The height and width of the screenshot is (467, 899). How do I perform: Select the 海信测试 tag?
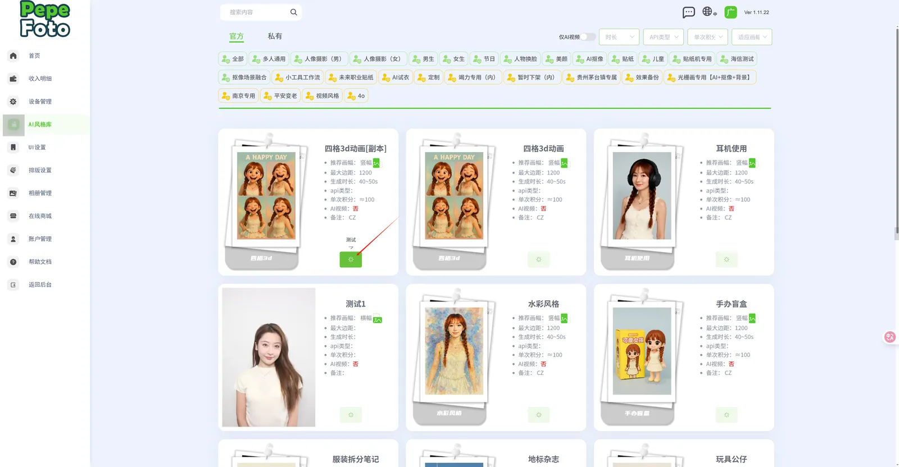pos(737,59)
